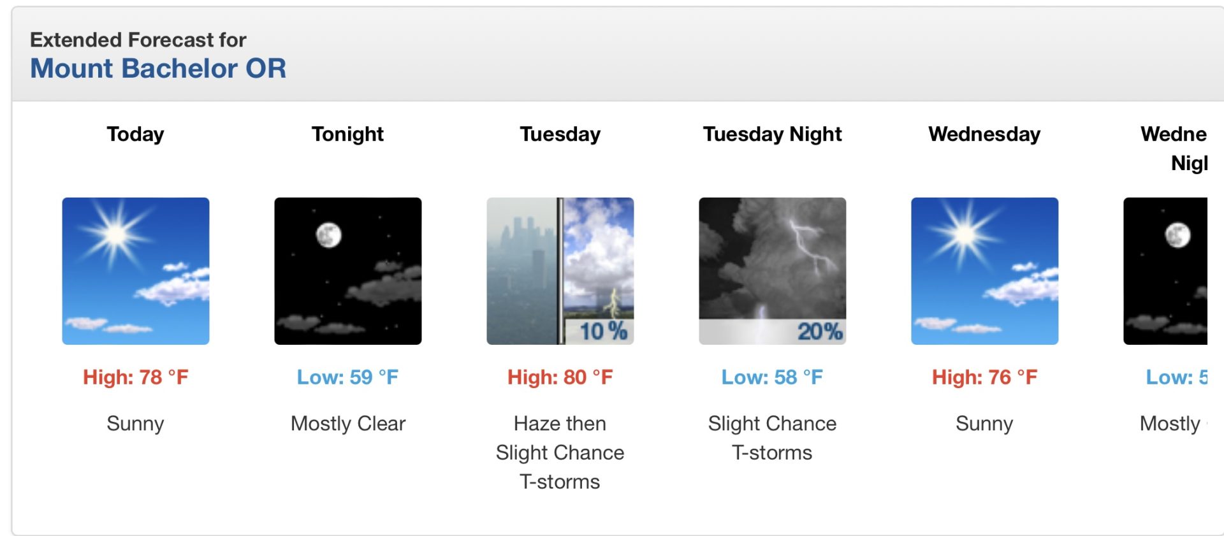Click the 20% precipitation badge on Tuesday Night

[820, 331]
